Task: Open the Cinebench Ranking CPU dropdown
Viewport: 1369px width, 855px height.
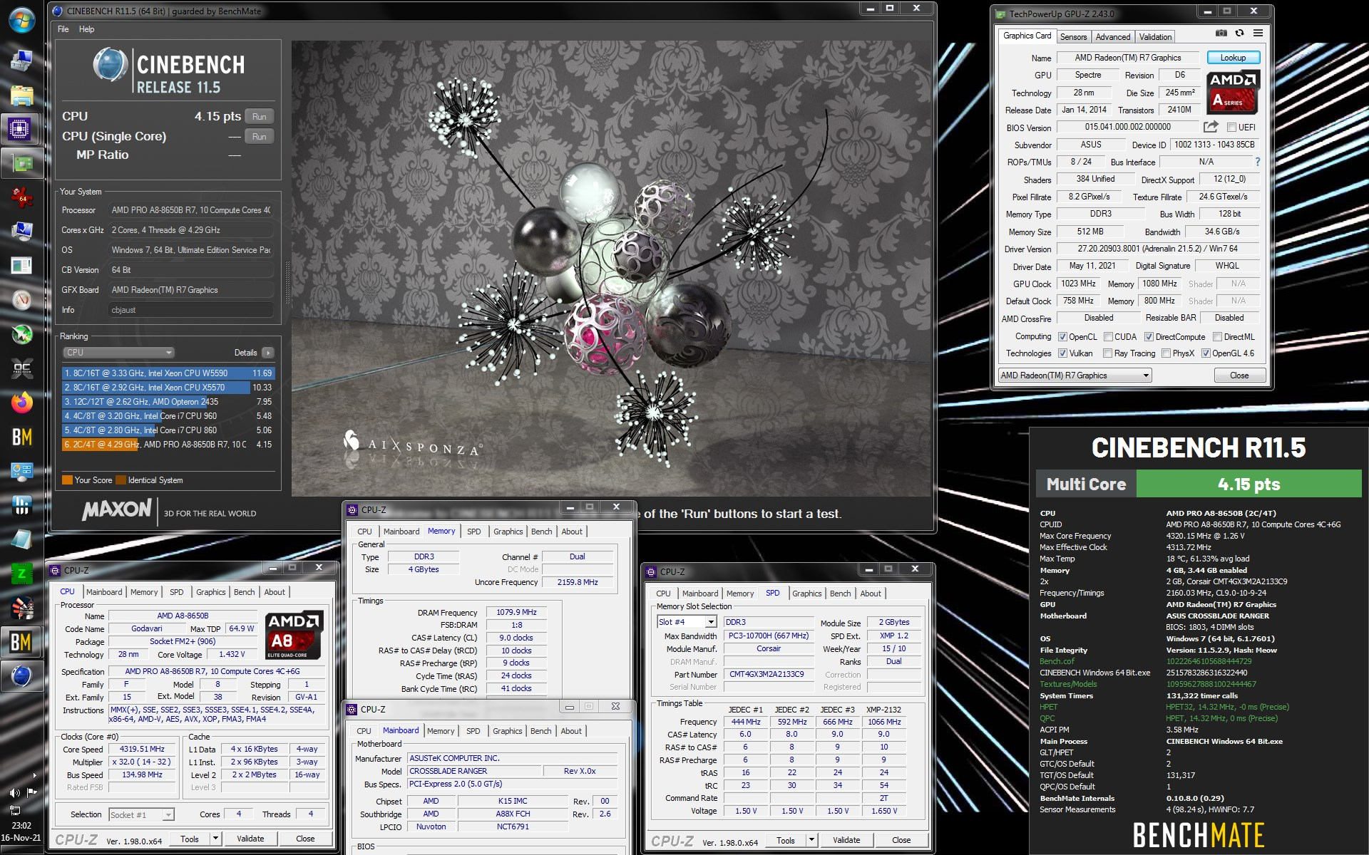Action: pyautogui.click(x=118, y=353)
